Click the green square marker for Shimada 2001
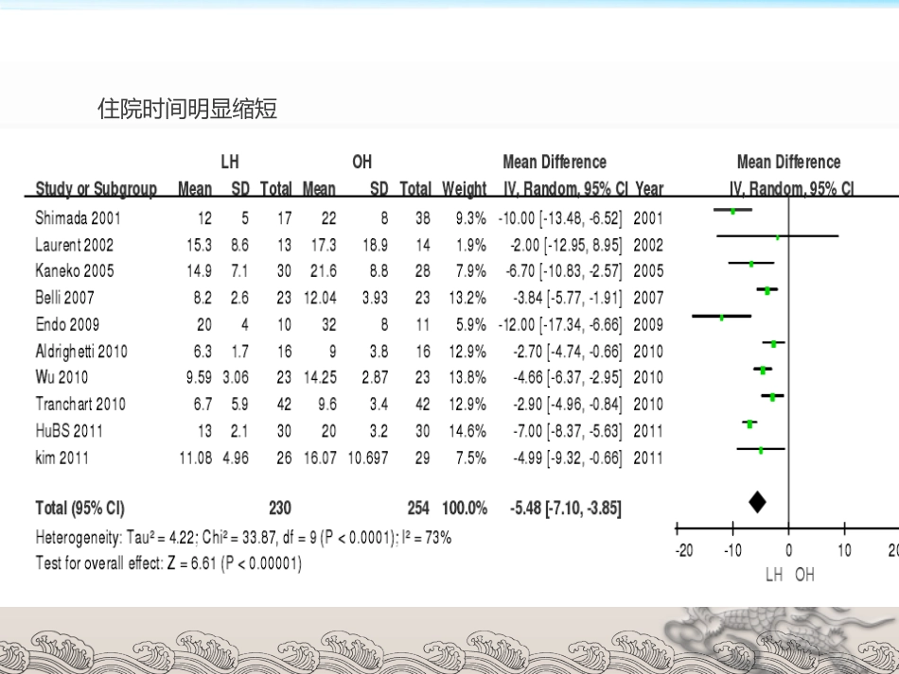 click(x=732, y=212)
